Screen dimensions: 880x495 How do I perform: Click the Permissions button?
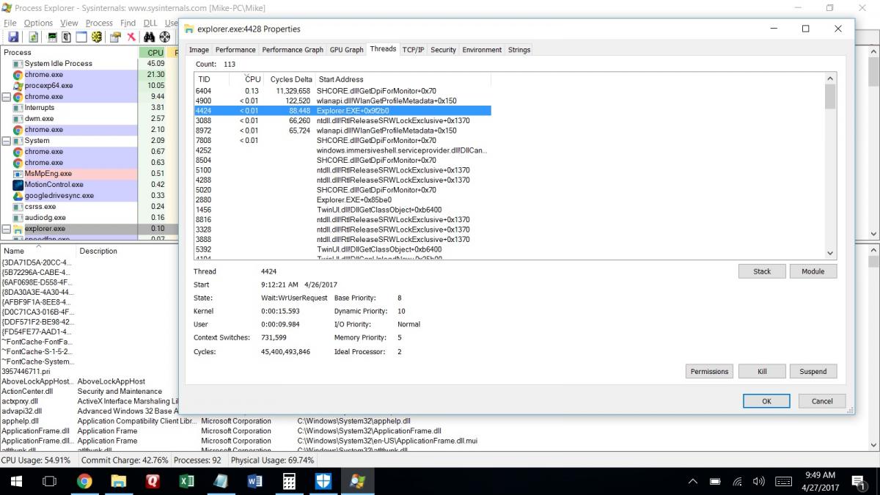coord(709,371)
